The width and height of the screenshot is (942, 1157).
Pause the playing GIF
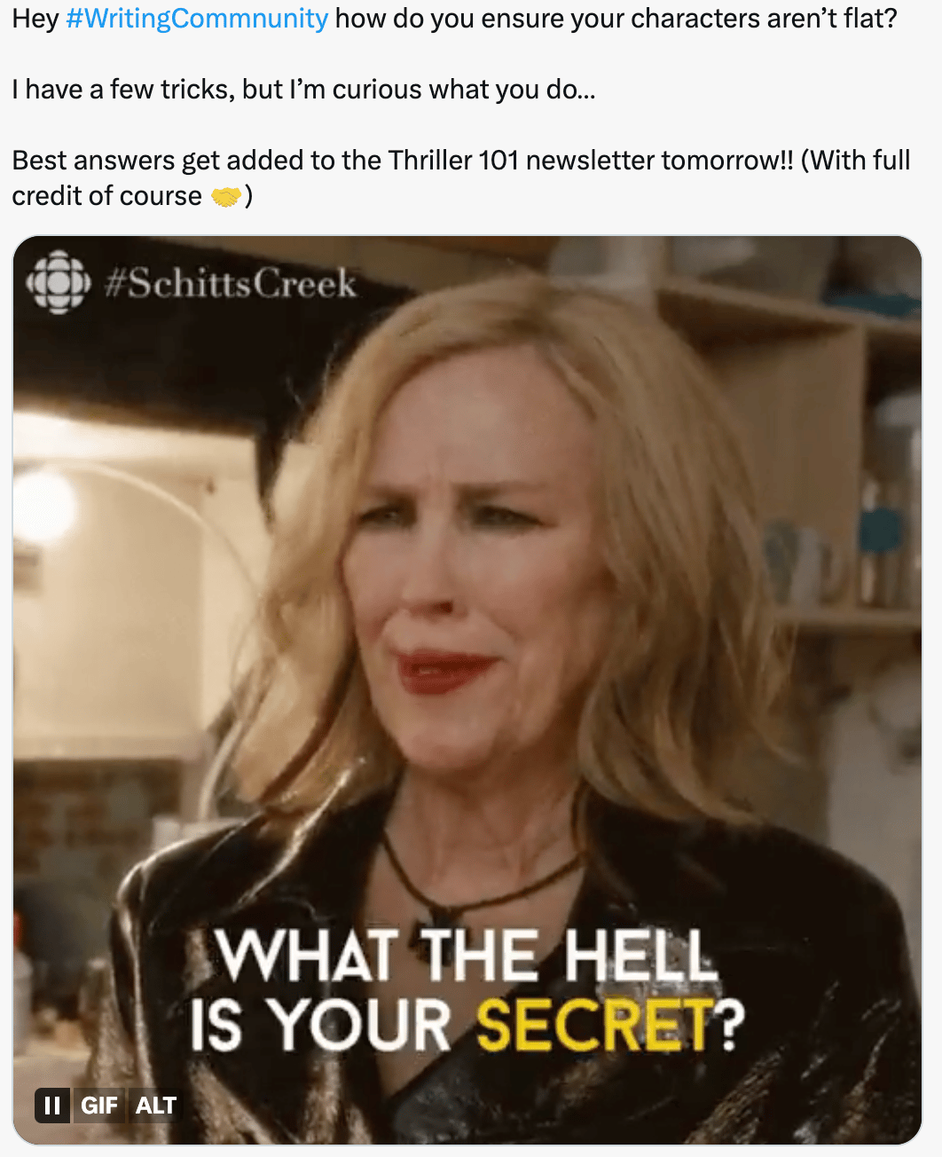click(52, 1106)
